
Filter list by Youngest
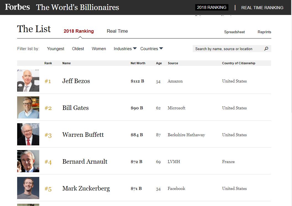click(x=56, y=49)
